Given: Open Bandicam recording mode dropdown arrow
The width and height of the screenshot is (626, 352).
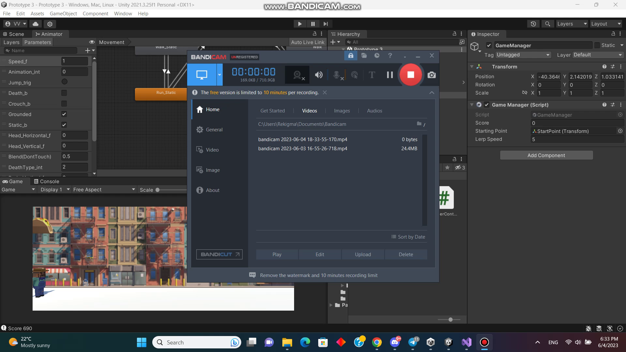Looking at the screenshot, I should [219, 75].
